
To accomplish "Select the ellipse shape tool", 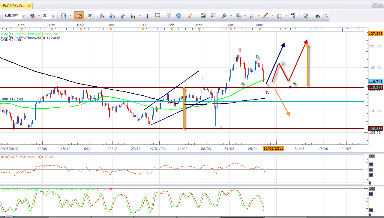I will [x=280, y=16].
